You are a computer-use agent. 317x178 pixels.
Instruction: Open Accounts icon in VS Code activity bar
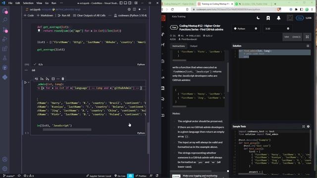5,159
